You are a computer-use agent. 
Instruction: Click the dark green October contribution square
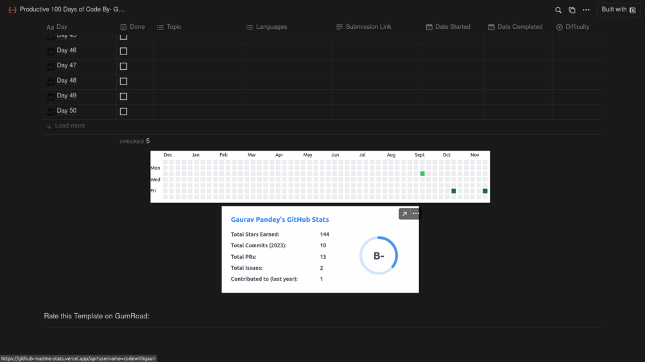[454, 191]
